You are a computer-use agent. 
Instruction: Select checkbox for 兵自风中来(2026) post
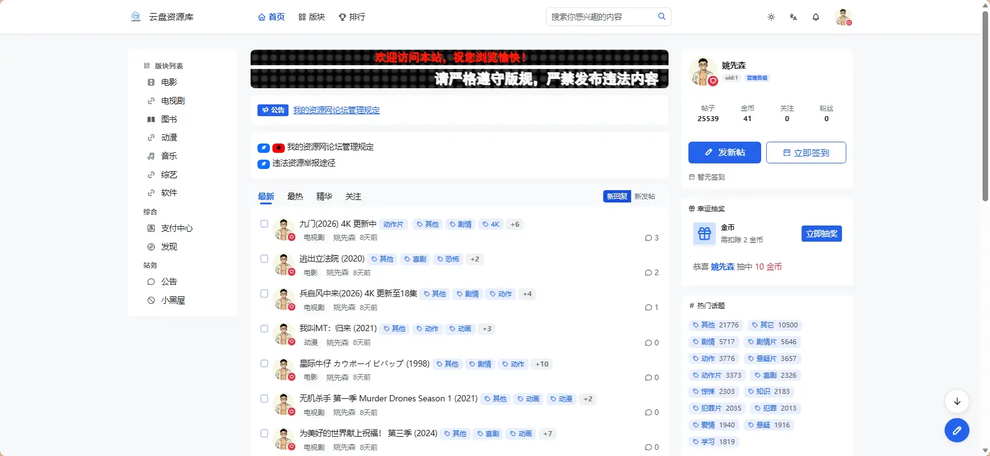pos(264,293)
